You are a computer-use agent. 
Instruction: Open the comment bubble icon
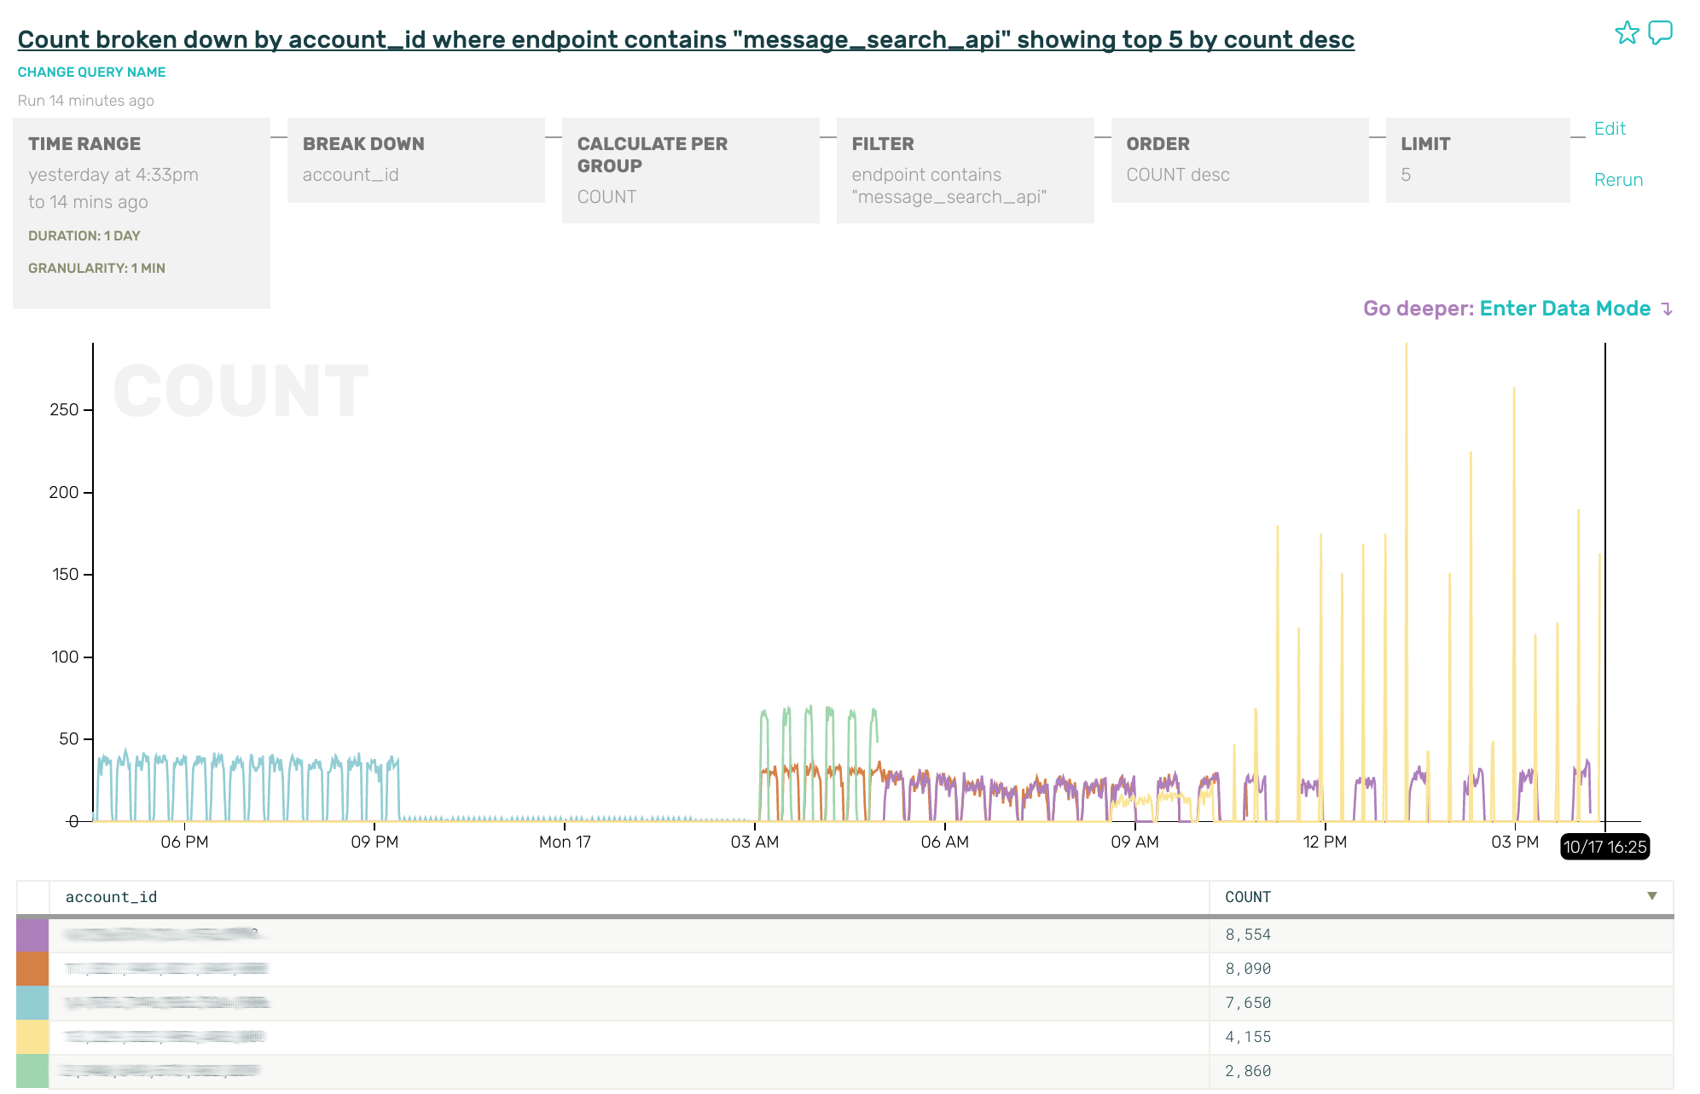pos(1660,33)
